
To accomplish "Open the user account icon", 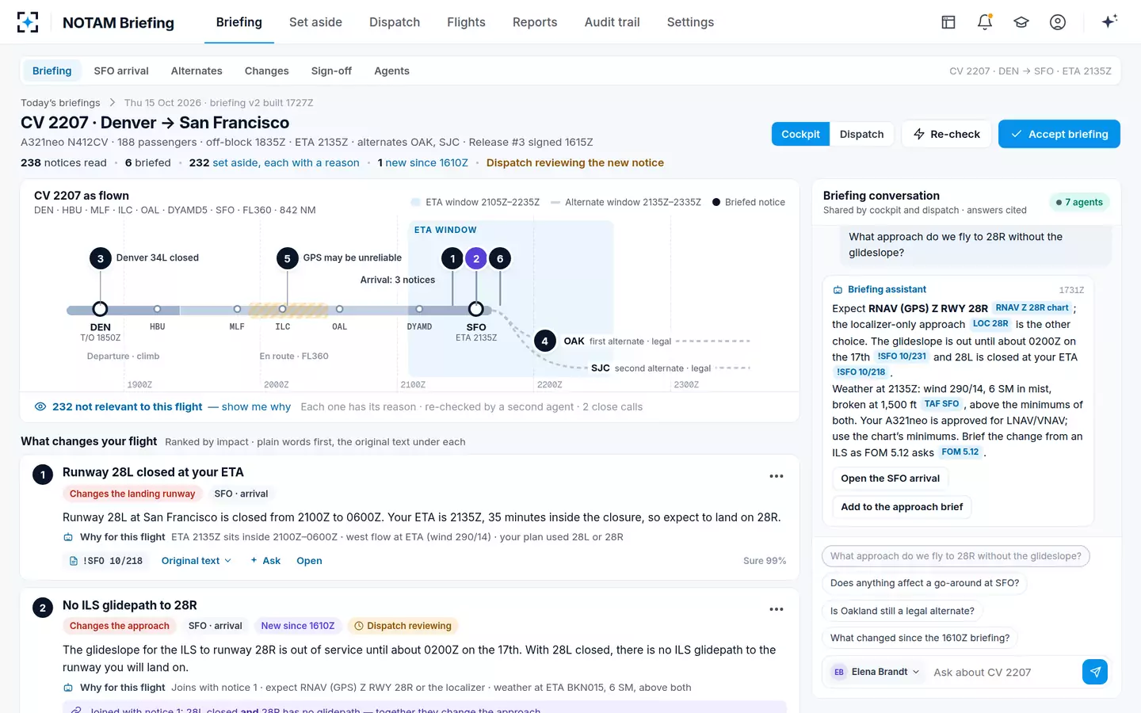I will click(x=1058, y=22).
